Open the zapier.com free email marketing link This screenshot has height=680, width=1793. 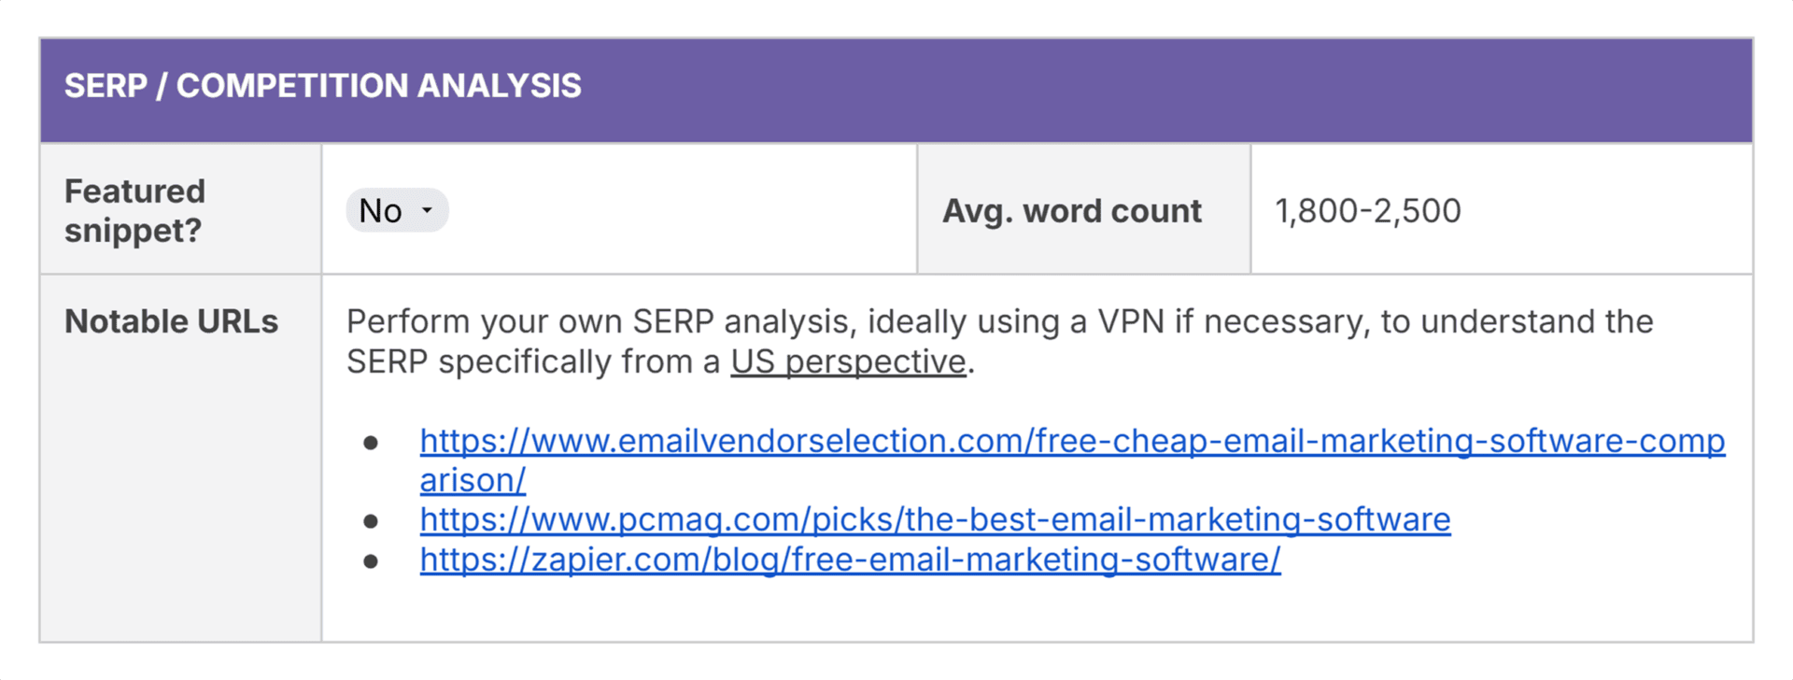[x=850, y=560]
